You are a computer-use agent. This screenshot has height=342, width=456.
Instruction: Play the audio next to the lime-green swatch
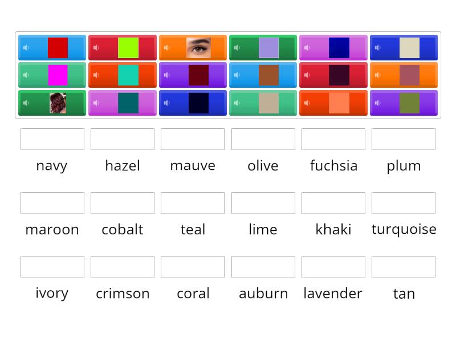click(96, 48)
